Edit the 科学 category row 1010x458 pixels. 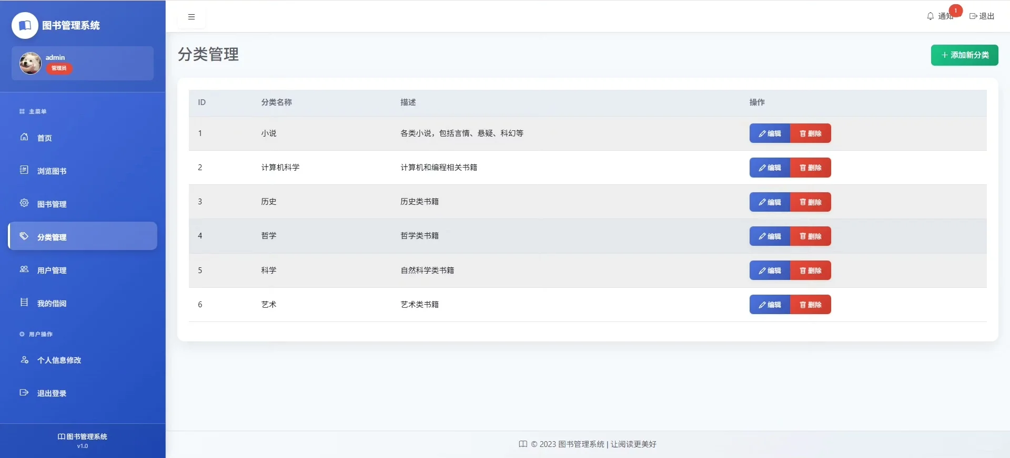tap(770, 270)
